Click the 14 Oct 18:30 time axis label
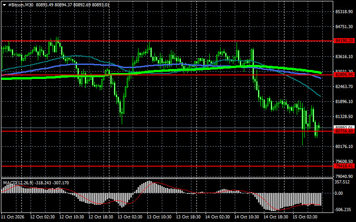This screenshot has height=222, width=356. click(x=276, y=217)
